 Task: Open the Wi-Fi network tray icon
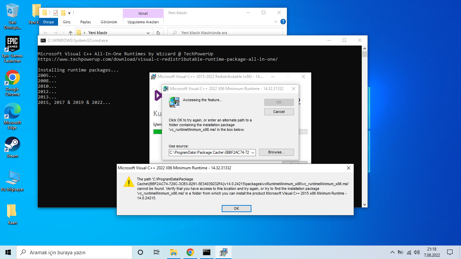point(409,252)
